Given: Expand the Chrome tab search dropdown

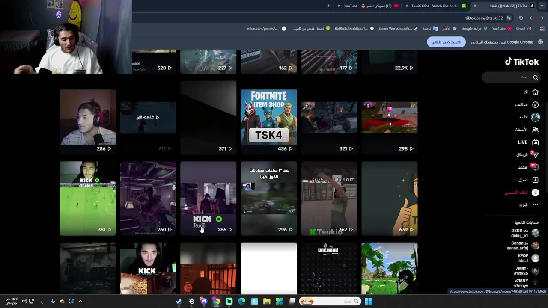Looking at the screenshot, I should point(542,6).
